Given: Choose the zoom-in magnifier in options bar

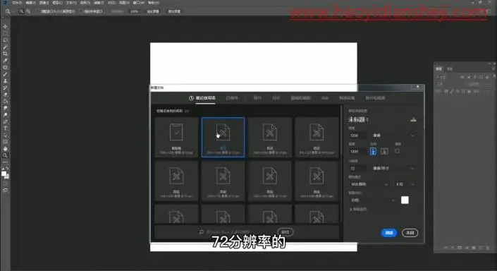Looking at the screenshot, I should coord(21,11).
